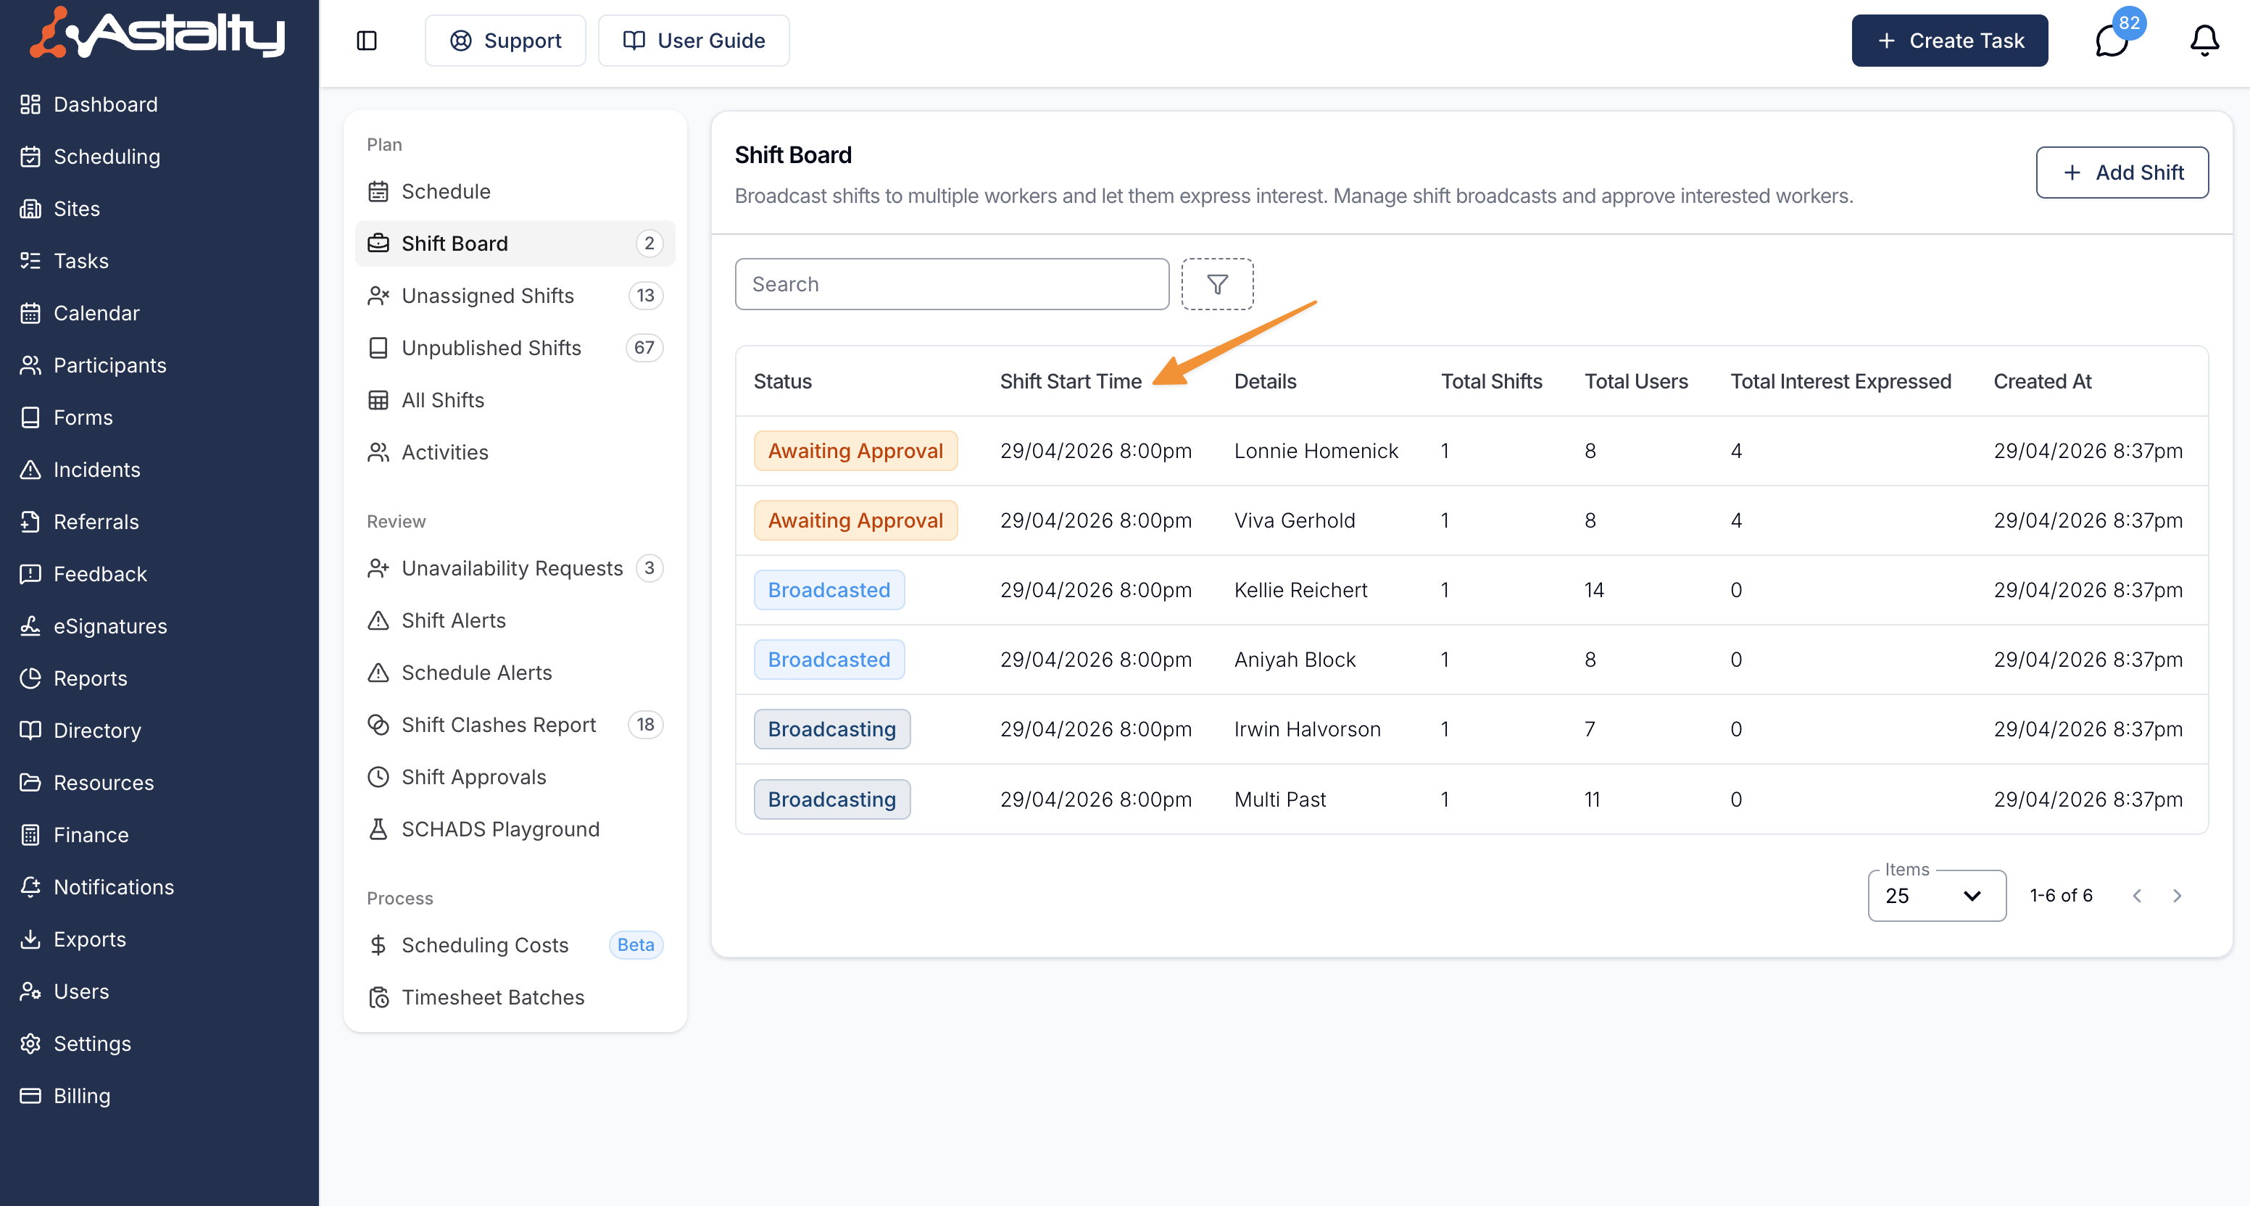Click the Notifications sidebar icon
This screenshot has height=1206, width=2250.
[x=30, y=887]
